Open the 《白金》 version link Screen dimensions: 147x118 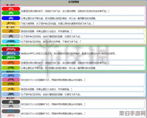coord(11,84)
